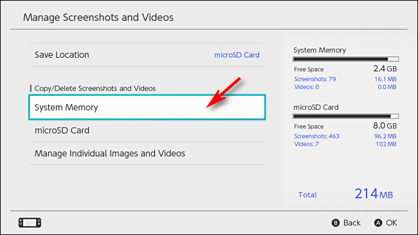Click the blue microSD Card save location value
This screenshot has height=235, width=418.
tap(237, 55)
